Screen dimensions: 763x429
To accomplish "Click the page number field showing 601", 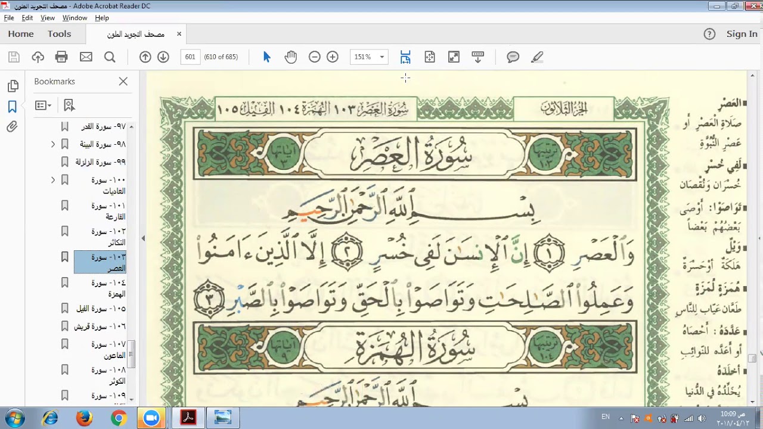I will tap(190, 57).
